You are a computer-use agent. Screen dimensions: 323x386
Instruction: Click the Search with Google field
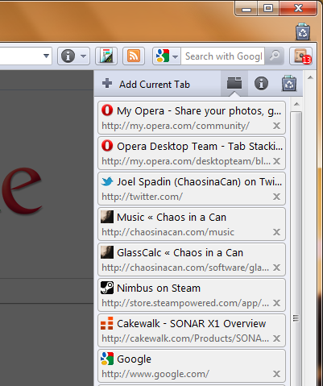[223, 56]
